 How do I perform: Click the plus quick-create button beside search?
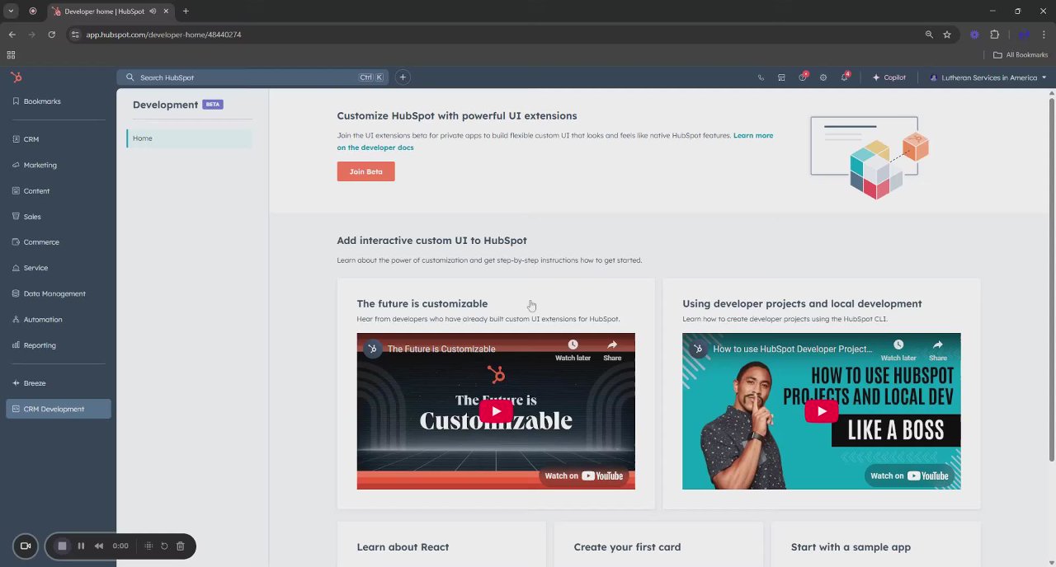click(x=403, y=77)
